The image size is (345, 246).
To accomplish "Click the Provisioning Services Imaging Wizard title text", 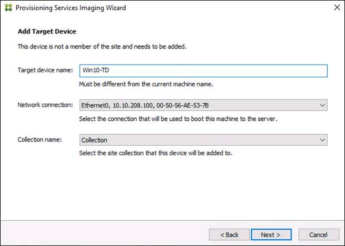I will (71, 8).
